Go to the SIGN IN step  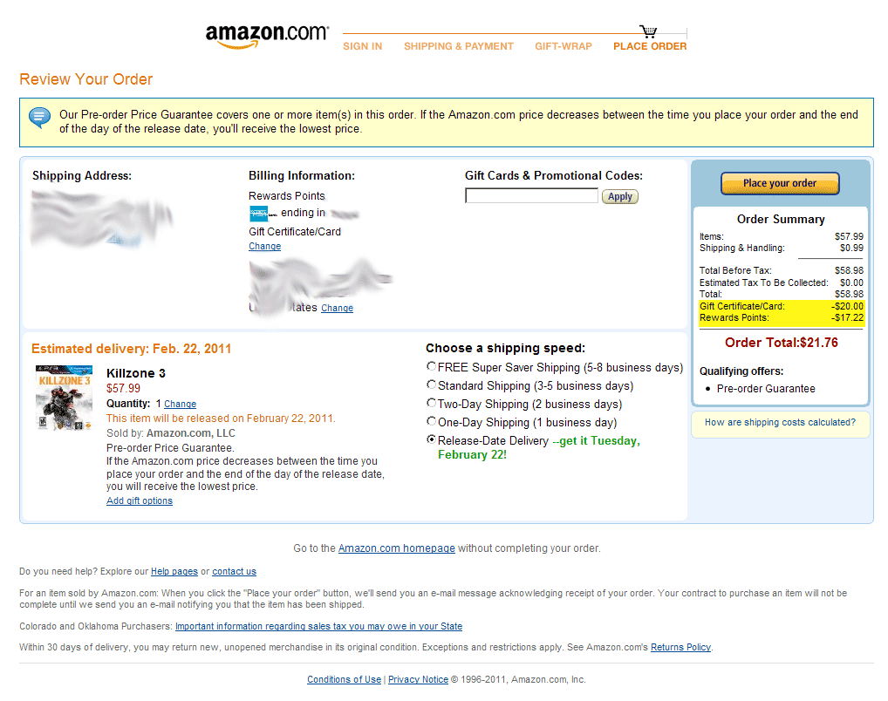click(363, 46)
